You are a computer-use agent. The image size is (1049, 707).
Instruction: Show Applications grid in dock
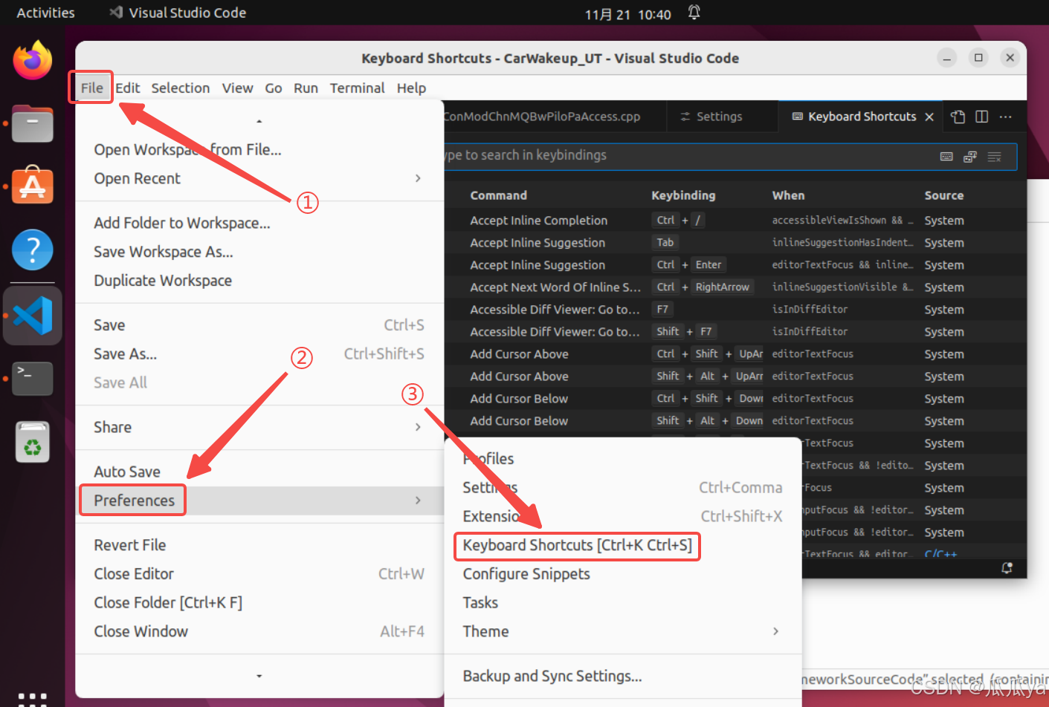[x=33, y=698]
